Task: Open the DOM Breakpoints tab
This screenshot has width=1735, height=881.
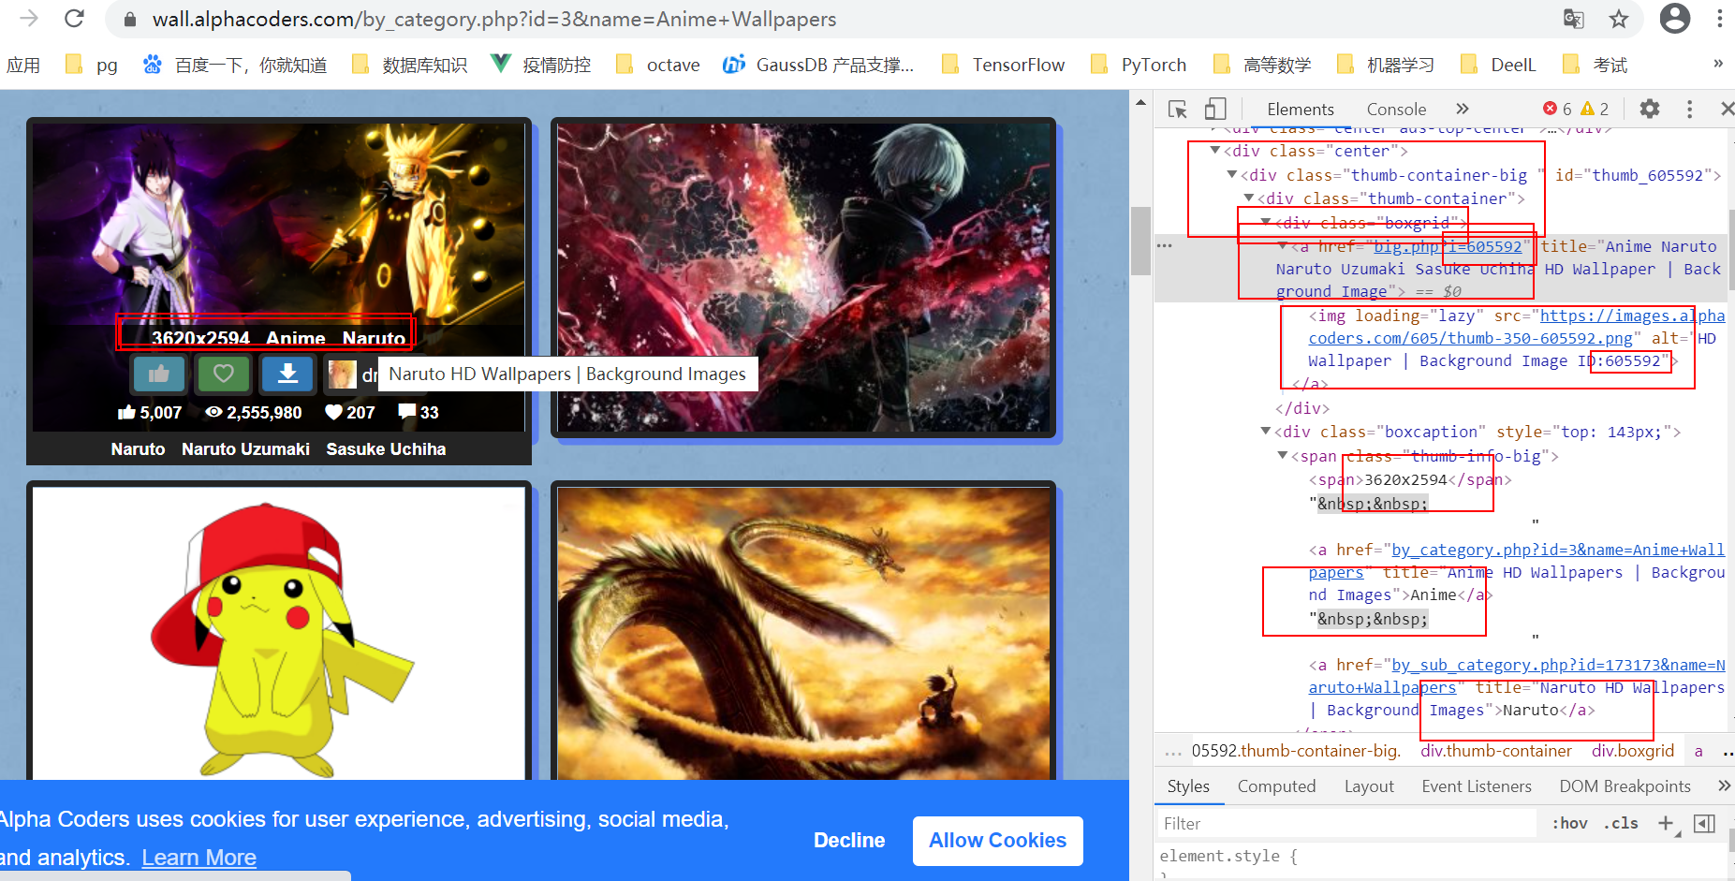Action: 1625,786
